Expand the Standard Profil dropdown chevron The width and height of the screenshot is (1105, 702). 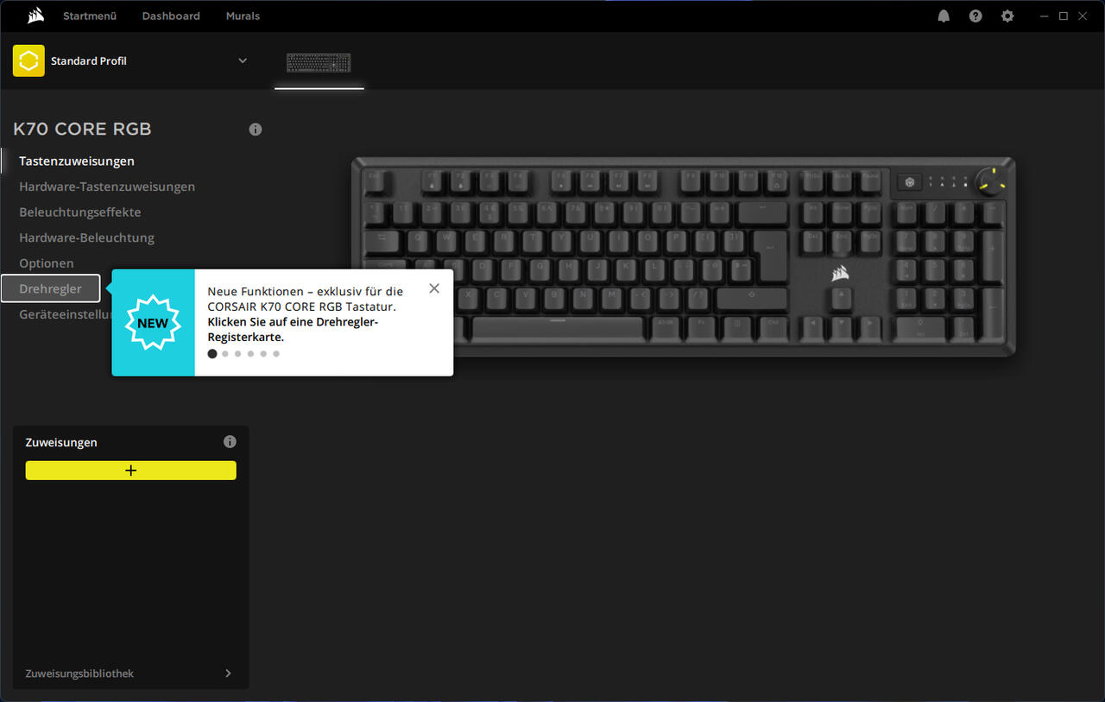coord(243,60)
